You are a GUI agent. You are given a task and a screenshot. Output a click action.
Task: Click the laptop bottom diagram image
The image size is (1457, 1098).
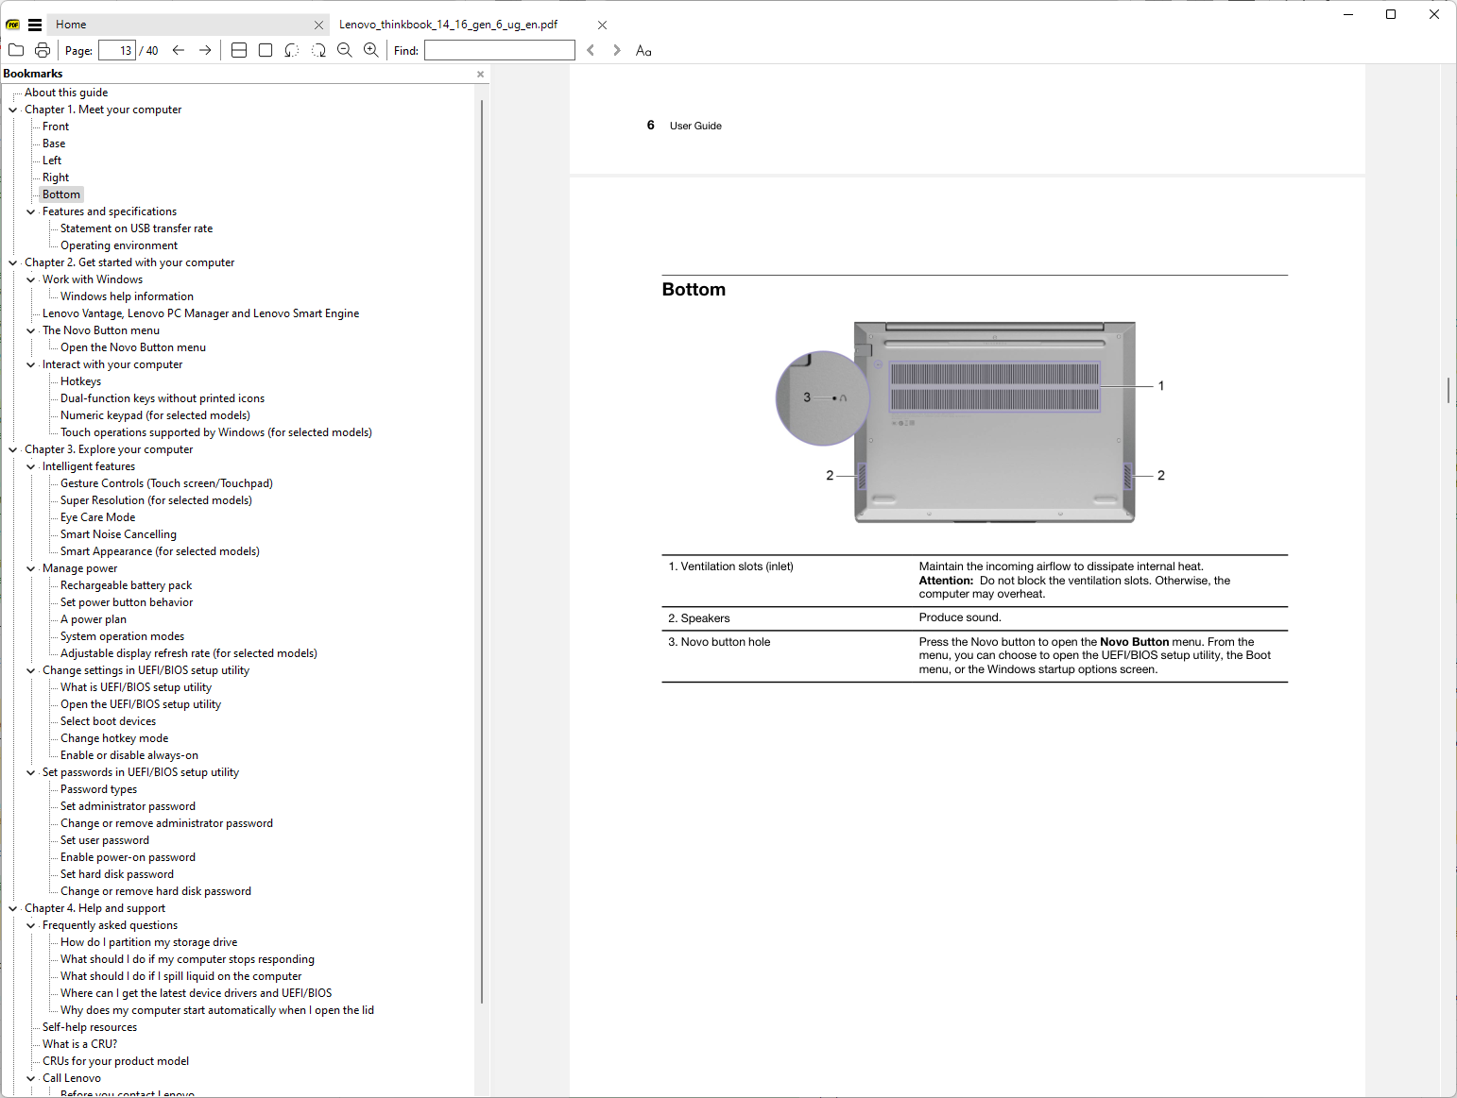click(972, 423)
